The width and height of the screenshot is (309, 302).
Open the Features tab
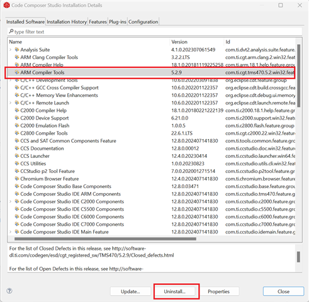pyautogui.click(x=98, y=21)
